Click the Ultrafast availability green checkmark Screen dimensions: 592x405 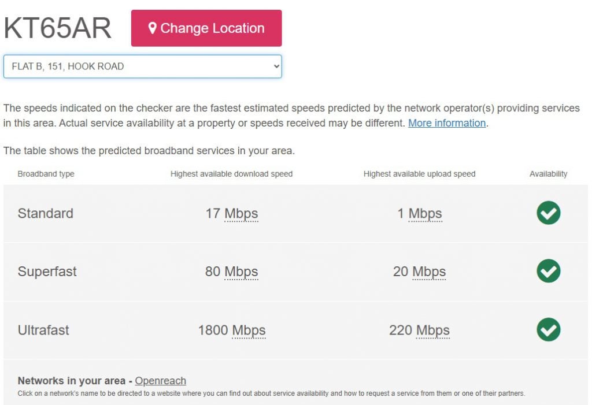pyautogui.click(x=548, y=329)
